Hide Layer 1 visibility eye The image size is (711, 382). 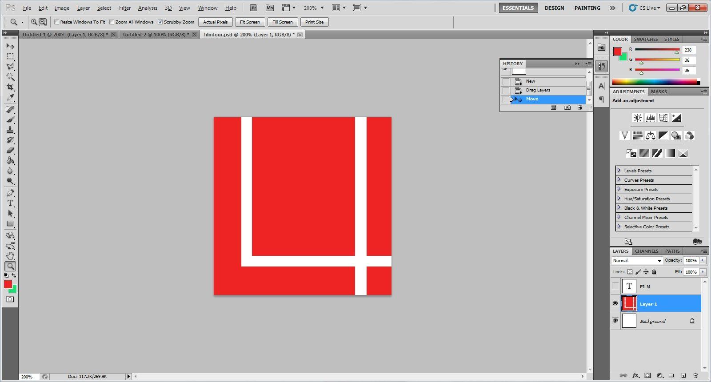[615, 303]
